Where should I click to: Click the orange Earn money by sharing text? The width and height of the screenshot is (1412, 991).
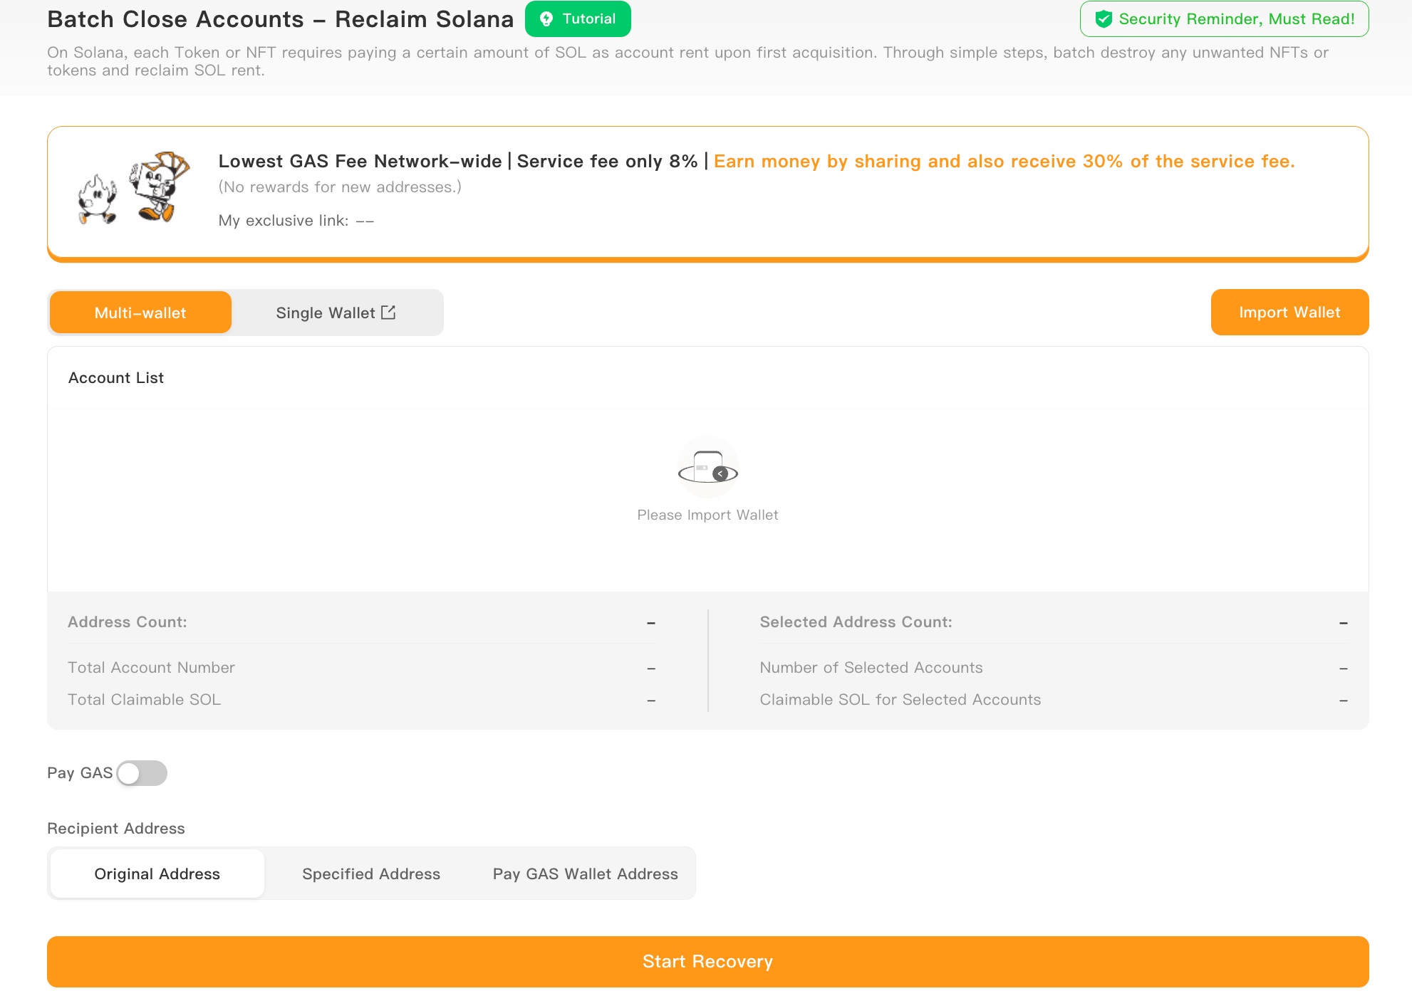pyautogui.click(x=1005, y=162)
